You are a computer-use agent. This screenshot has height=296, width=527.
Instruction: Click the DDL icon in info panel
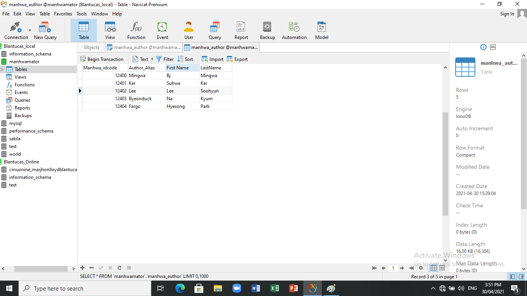[x=493, y=47]
